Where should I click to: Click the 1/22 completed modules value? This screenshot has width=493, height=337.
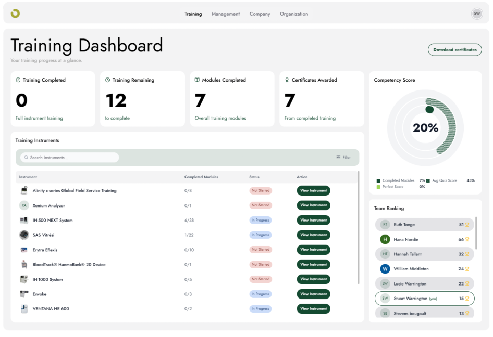pyautogui.click(x=189, y=235)
